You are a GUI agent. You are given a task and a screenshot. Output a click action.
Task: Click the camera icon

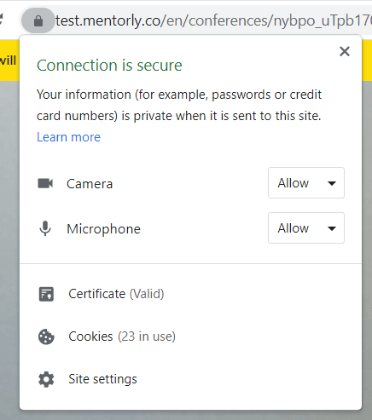[45, 183]
